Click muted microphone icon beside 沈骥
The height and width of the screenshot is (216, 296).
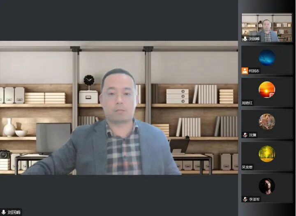[x=245, y=135]
